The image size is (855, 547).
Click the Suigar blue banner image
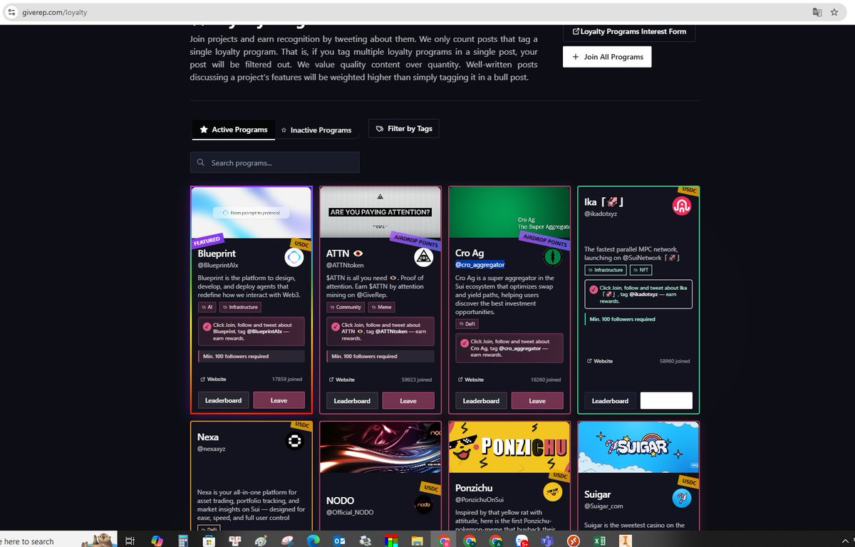coord(638,447)
